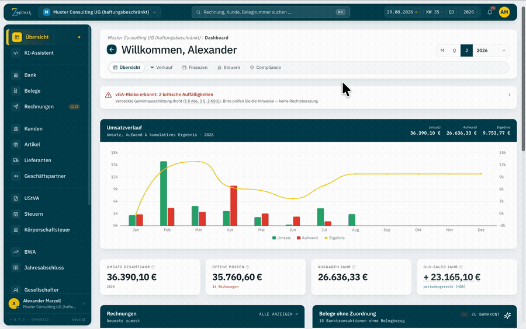Click the Rechnungen warning badge 13

point(74,106)
